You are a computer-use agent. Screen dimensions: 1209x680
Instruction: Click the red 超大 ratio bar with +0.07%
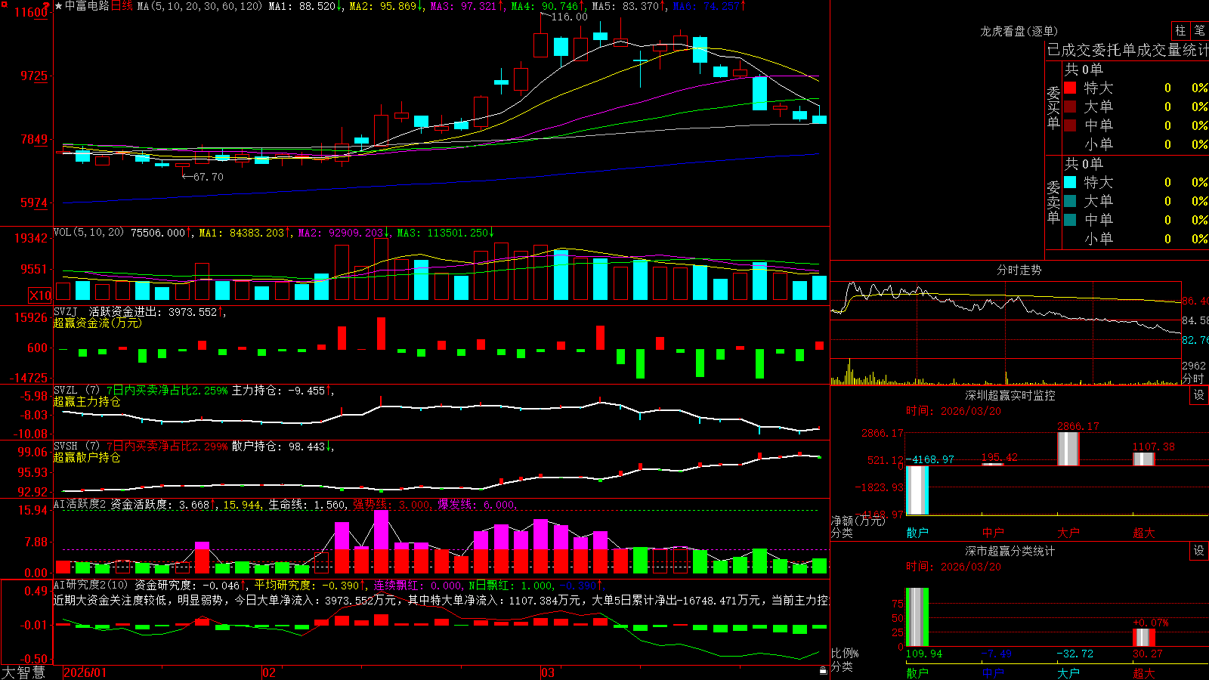coord(1144,637)
